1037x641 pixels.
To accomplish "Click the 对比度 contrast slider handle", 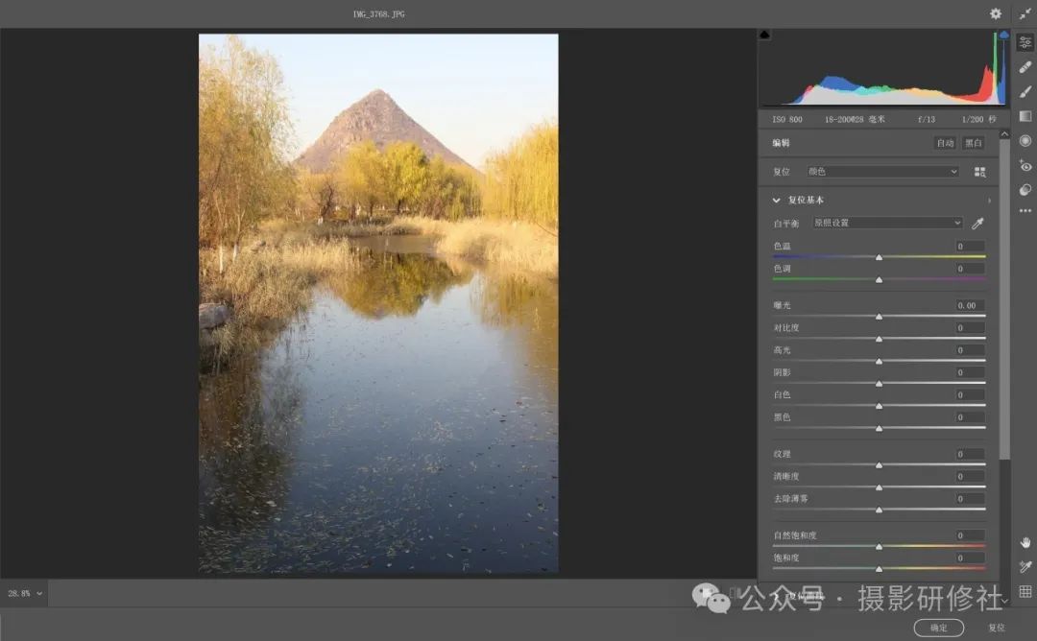I will pyautogui.click(x=879, y=339).
